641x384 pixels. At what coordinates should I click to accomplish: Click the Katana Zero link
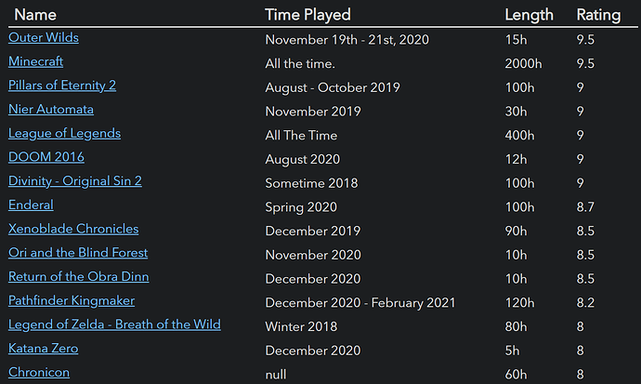pyautogui.click(x=43, y=348)
